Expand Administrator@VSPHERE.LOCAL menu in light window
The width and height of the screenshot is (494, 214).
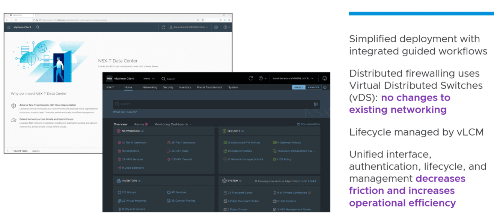coord(188,27)
